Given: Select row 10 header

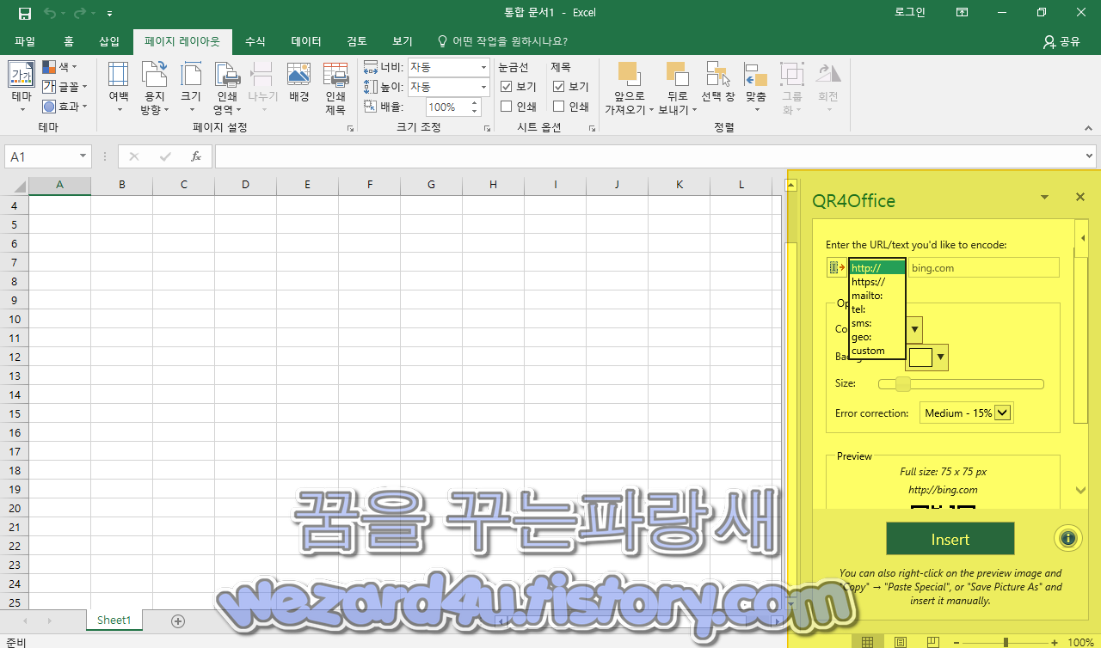Looking at the screenshot, I should pos(14,319).
